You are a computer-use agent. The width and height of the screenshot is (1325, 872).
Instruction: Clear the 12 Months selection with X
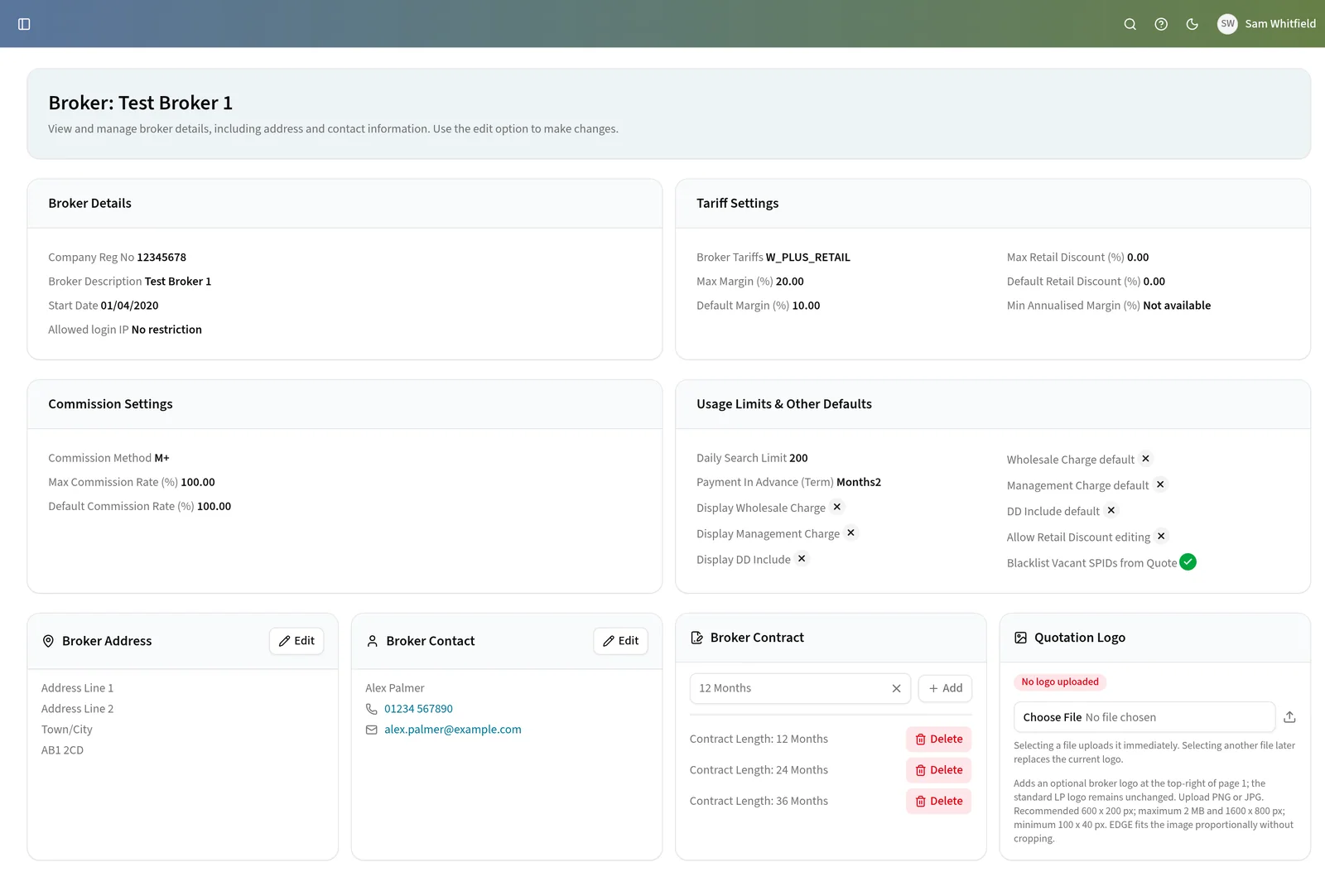coord(896,688)
